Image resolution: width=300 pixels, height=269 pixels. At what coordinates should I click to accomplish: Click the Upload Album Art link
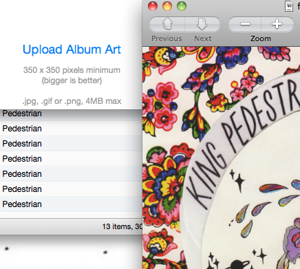[72, 50]
